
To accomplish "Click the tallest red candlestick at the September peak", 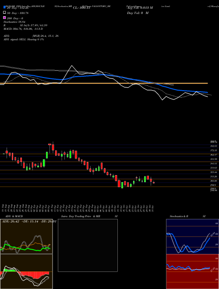I will tap(53, 148).
